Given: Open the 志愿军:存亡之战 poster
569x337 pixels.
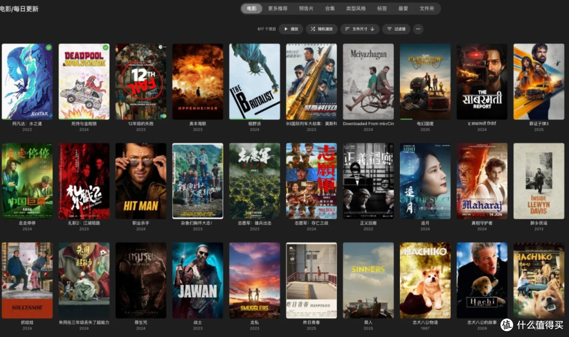Looking at the screenshot, I should [311, 181].
